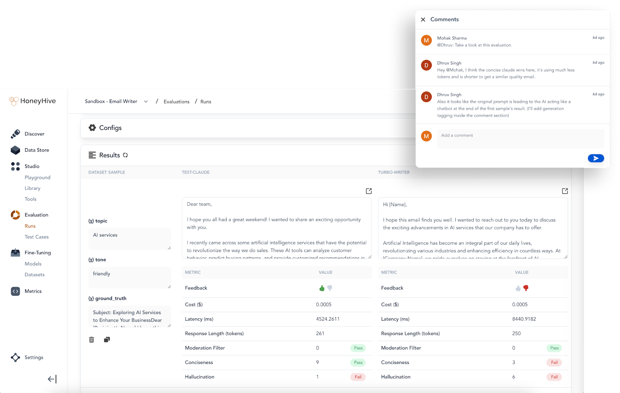620x393 pixels.
Task: Duplicate the dataset sample using copy icon
Action: coord(107,339)
